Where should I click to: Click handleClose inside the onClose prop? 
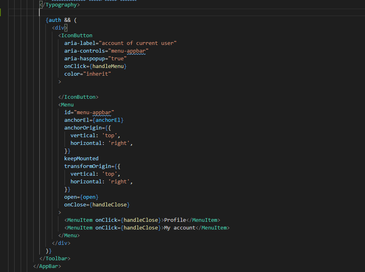(x=110, y=204)
